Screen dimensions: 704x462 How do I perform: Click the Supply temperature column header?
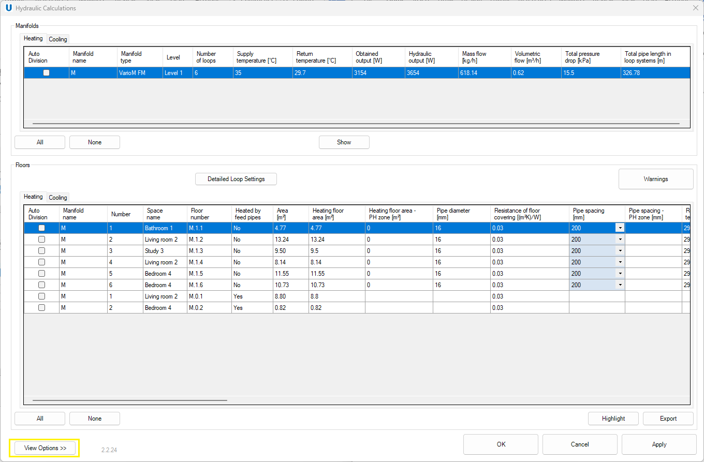[263, 57]
